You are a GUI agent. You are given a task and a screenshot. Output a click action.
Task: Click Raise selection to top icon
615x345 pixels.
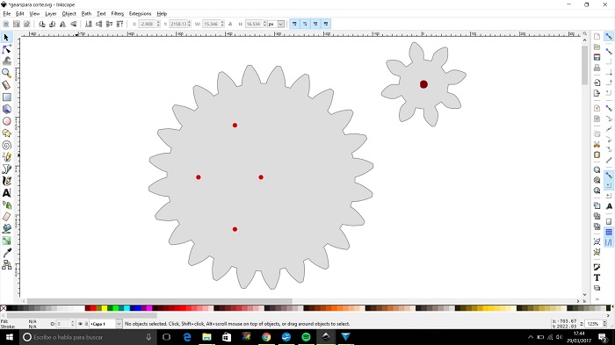(119, 24)
